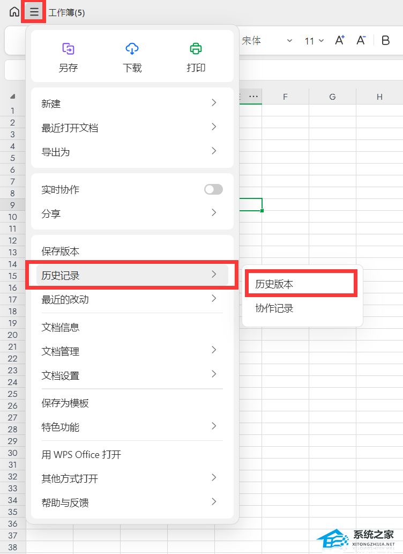The width and height of the screenshot is (403, 554).
Task: Select column G header
Action: [332, 97]
